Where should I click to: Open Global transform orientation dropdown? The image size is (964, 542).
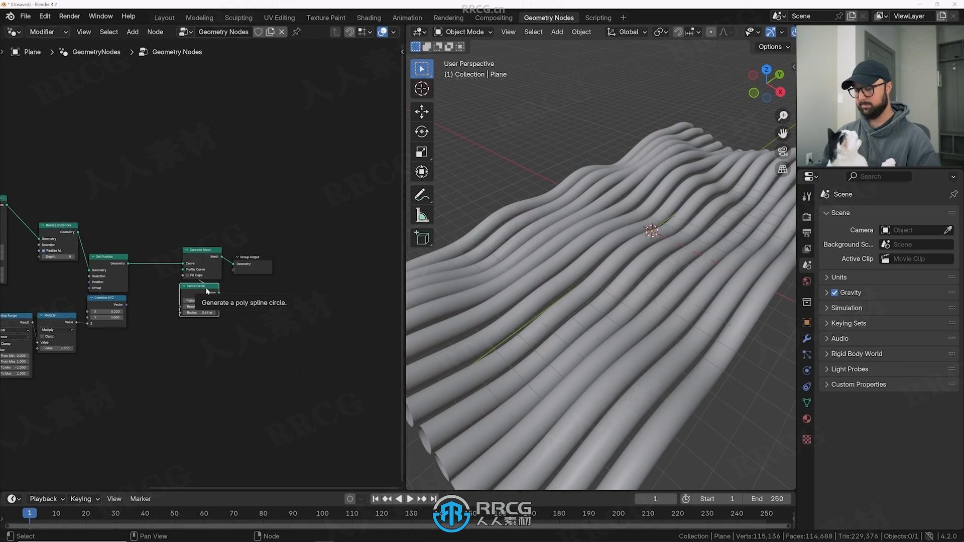point(627,32)
